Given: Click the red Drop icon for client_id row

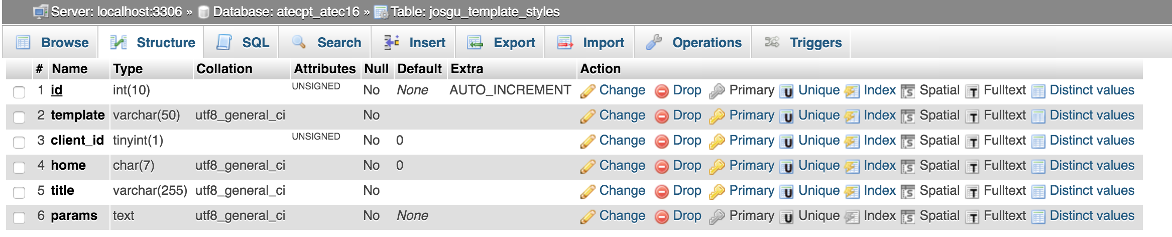Looking at the screenshot, I should (x=662, y=142).
